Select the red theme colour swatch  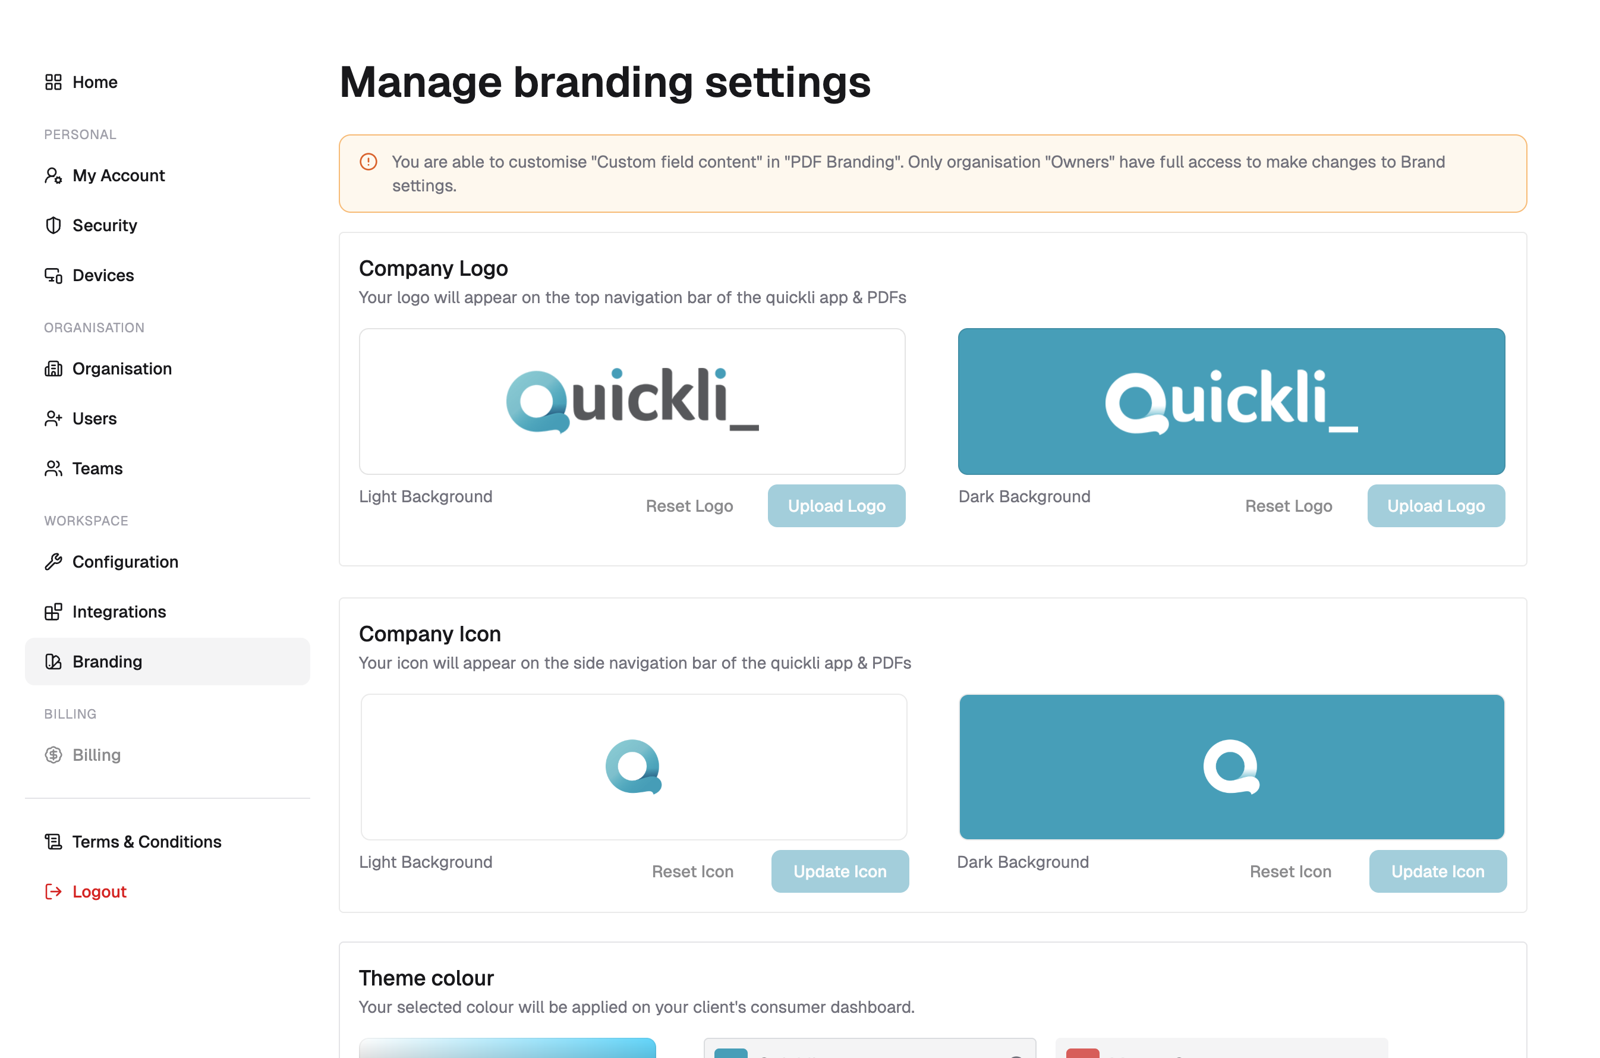click(x=1083, y=1054)
